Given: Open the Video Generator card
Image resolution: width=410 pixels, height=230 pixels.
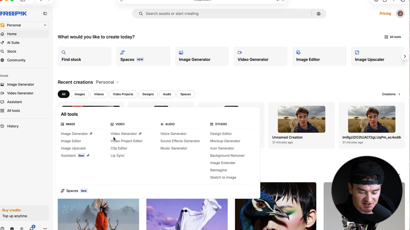Looking at the screenshot, I should pyautogui.click(x=260, y=56).
